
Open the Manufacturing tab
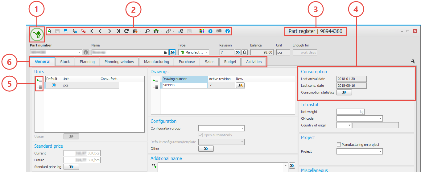(156, 62)
